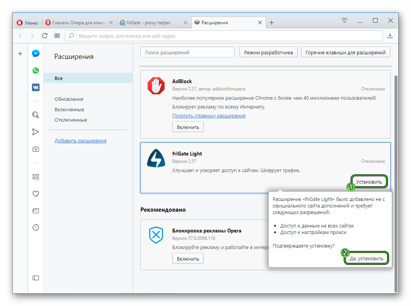Screen dimensions: 411x306
Task: Open bookmarks heart icon in sidebar
Action: (x=36, y=194)
